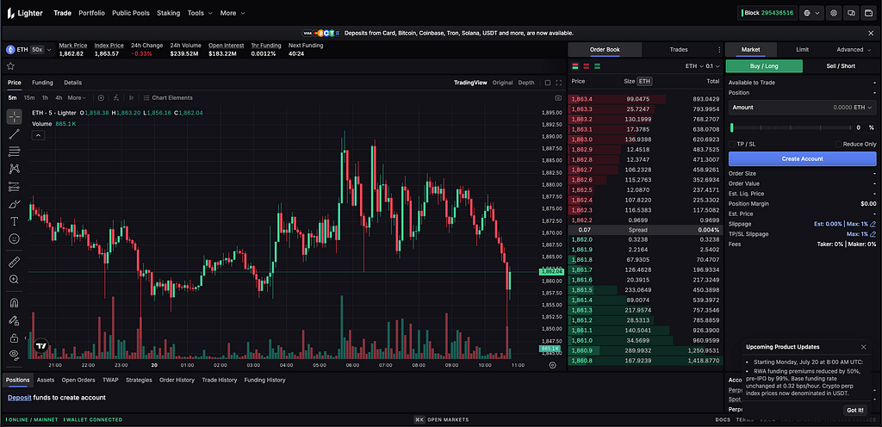The height and width of the screenshot is (427, 882).
Task: Expand the More navigation menu
Action: 233,12
